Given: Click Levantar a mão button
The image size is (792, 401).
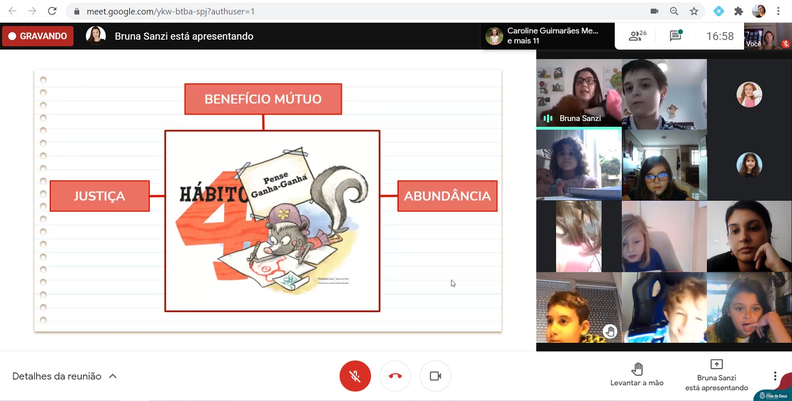Looking at the screenshot, I should [637, 374].
